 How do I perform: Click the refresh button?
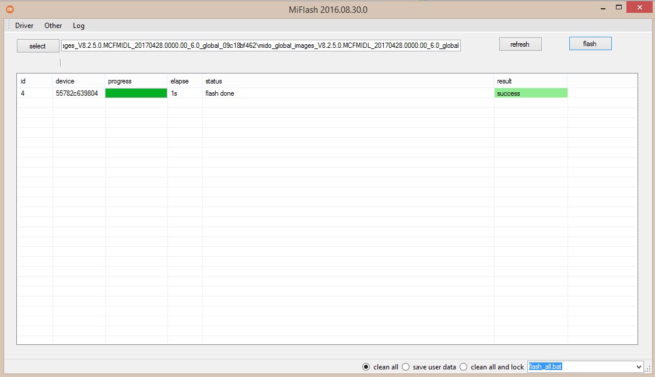pyautogui.click(x=520, y=44)
